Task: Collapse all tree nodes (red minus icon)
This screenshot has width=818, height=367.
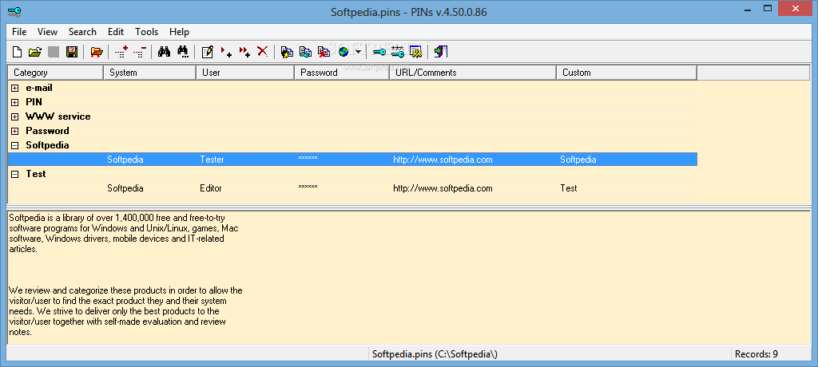Action: [x=140, y=52]
